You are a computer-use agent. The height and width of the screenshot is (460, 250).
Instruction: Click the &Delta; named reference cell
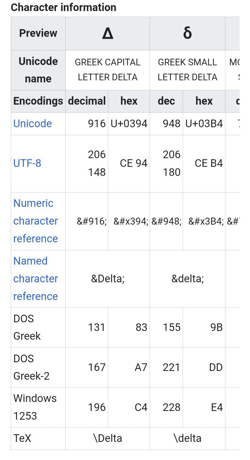[108, 279]
